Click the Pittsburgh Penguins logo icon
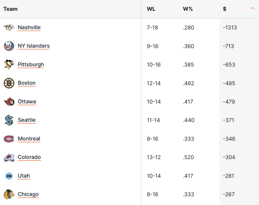 [x=9, y=65]
